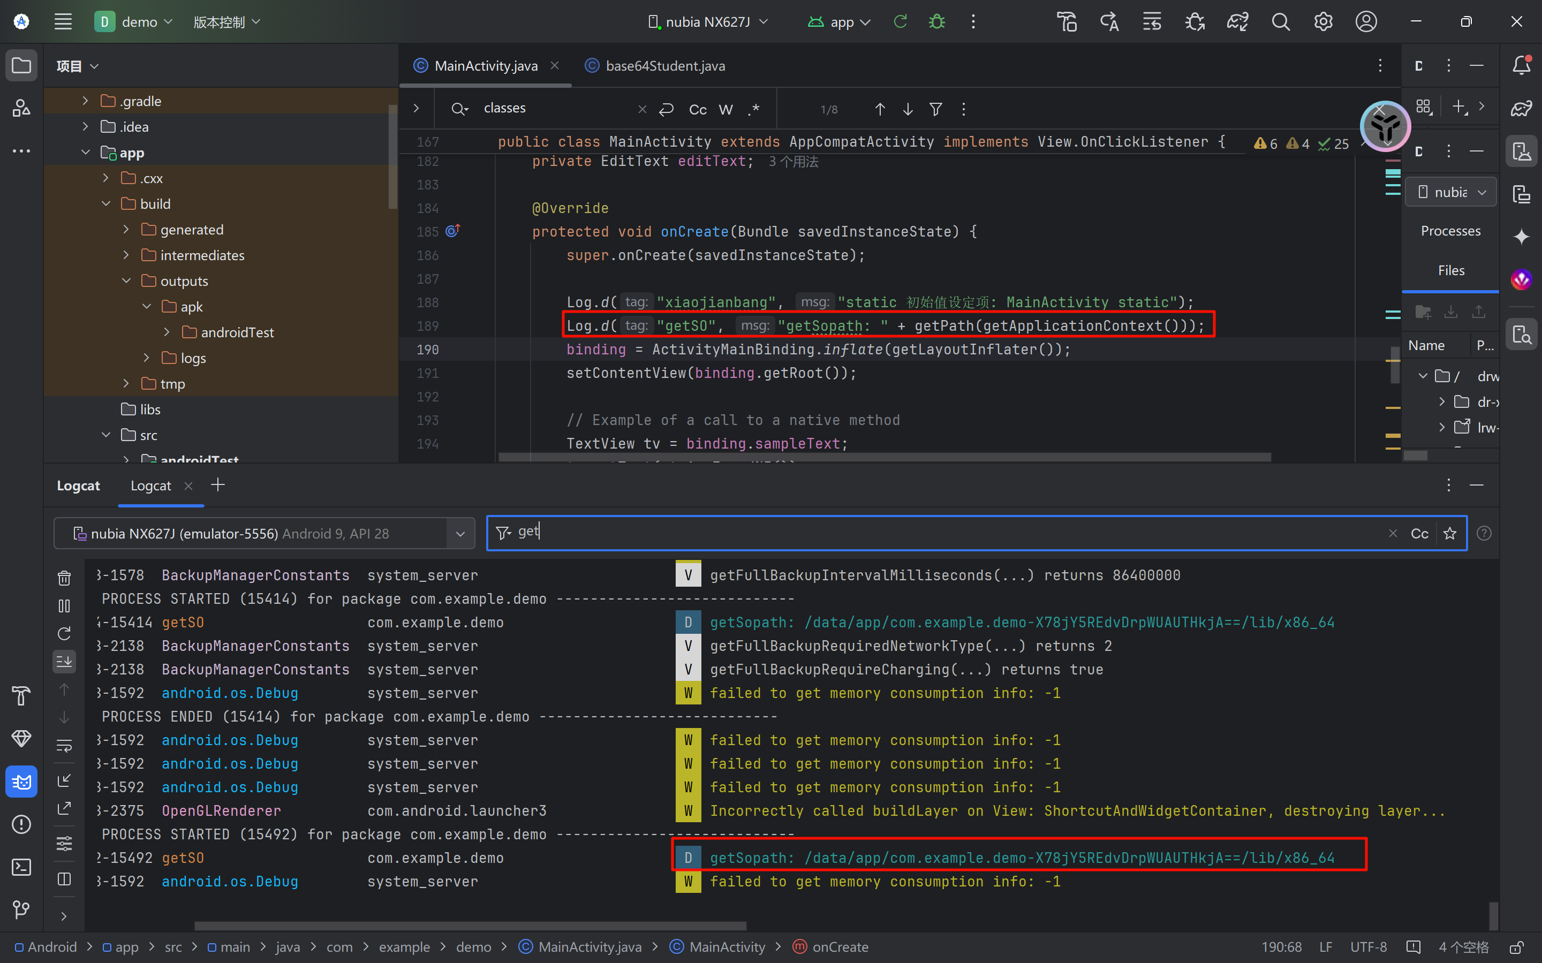
Task: Restart logcat using the refresh icon
Action: tap(64, 634)
